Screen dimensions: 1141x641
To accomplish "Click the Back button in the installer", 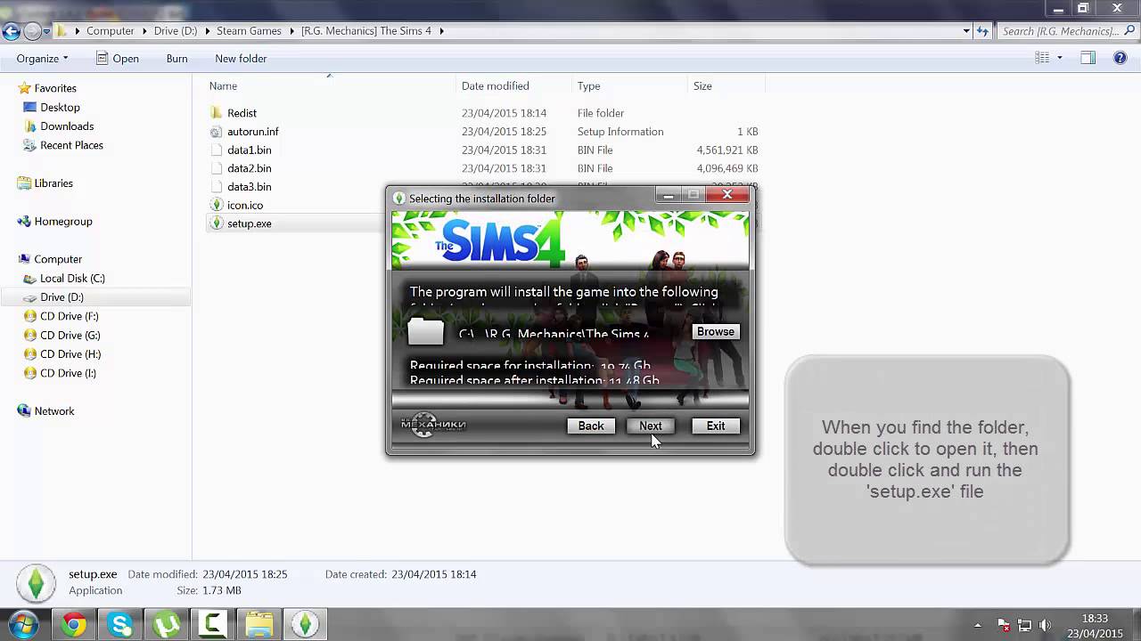I will 591,426.
